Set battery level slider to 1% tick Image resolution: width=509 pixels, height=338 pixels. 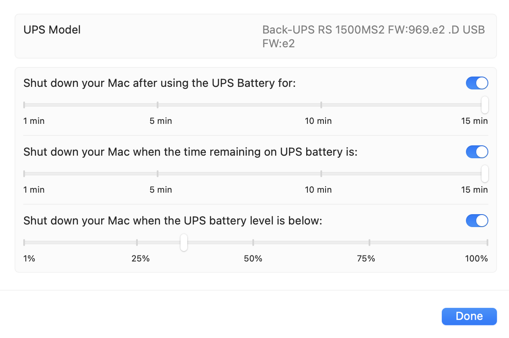pos(25,242)
